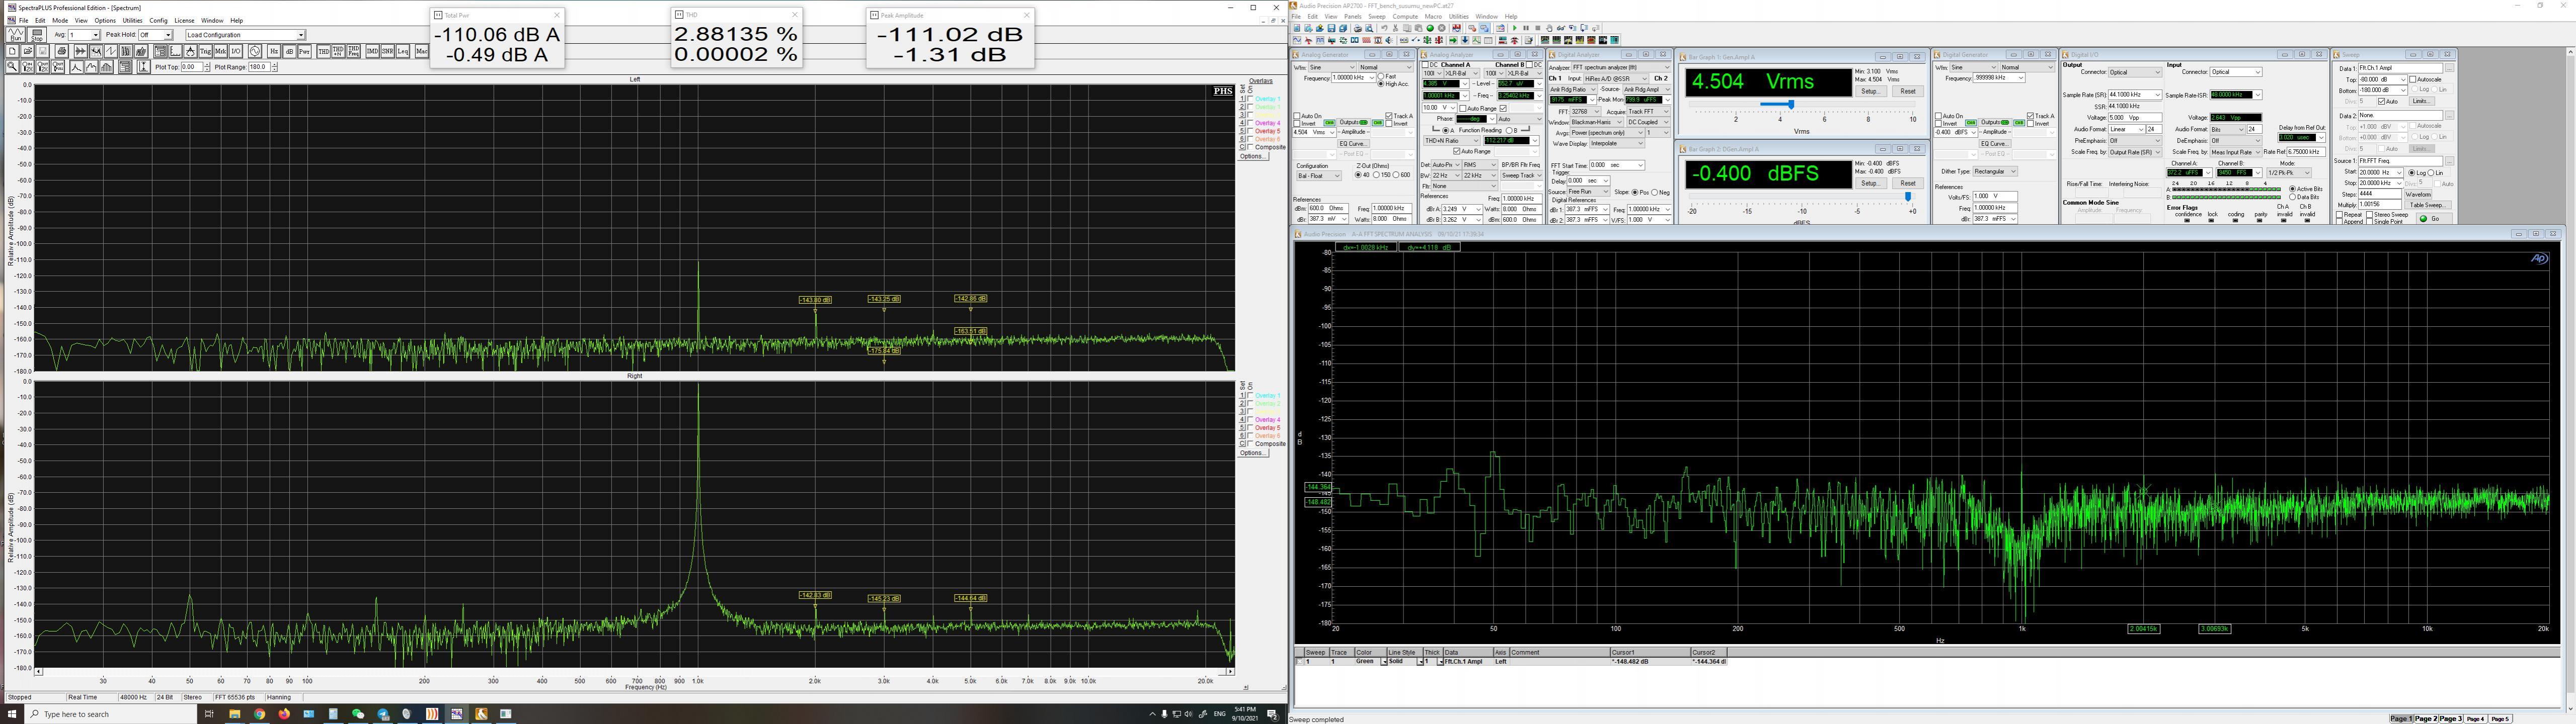This screenshot has height=724, width=2576.
Task: Toggle the dB utility button
Action: click(x=289, y=51)
